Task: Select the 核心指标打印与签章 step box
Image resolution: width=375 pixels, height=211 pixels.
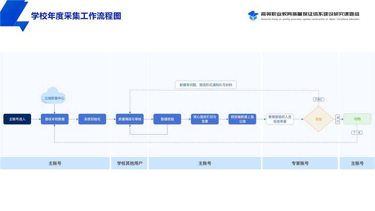Action: coord(205,119)
